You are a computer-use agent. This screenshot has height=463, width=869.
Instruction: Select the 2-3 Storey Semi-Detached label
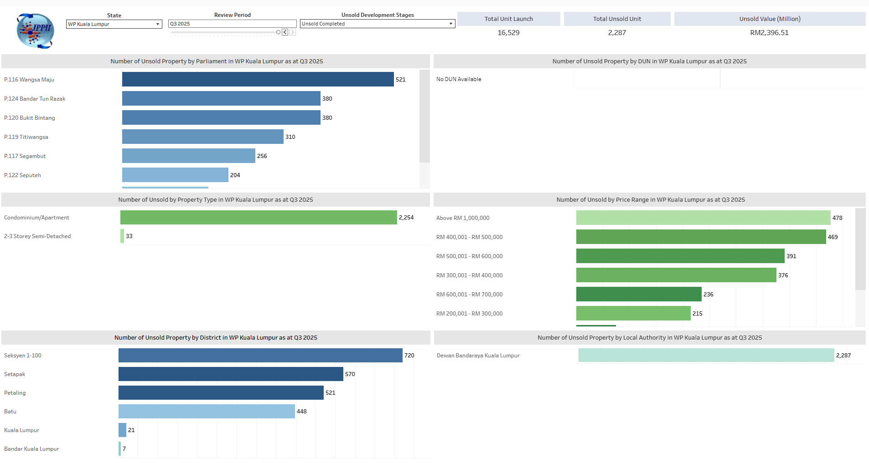point(37,236)
